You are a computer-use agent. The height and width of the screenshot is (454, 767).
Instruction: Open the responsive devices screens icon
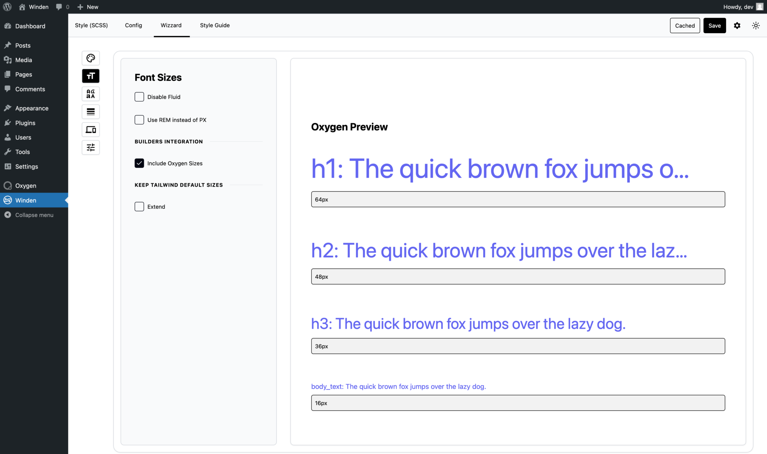click(x=91, y=129)
